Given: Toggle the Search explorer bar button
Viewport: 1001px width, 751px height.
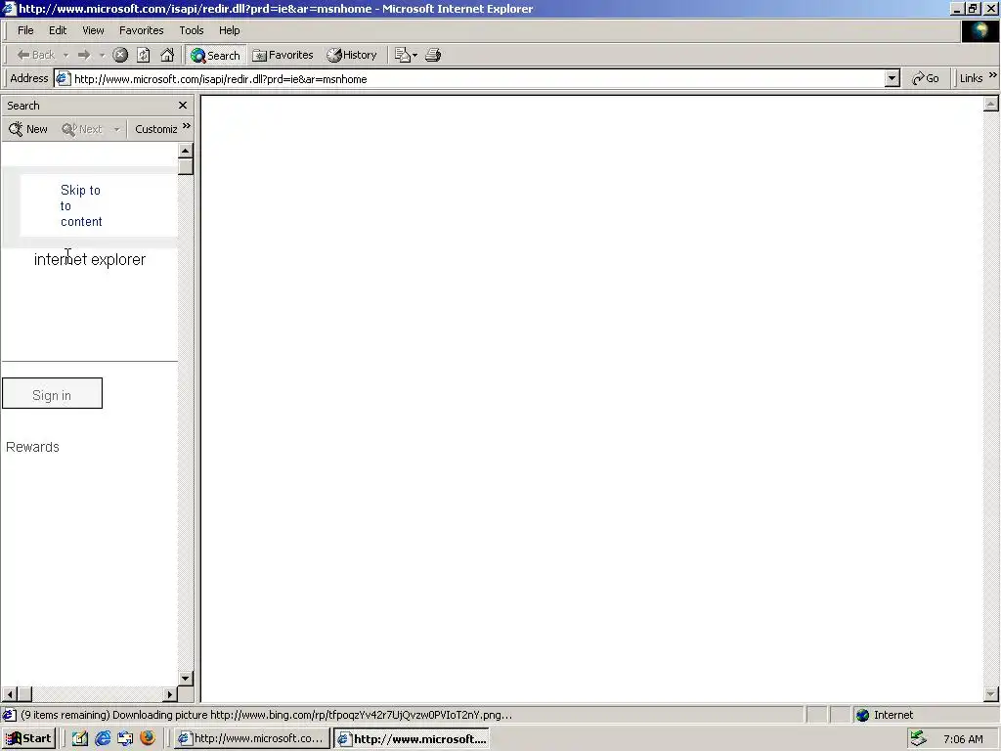Looking at the screenshot, I should pyautogui.click(x=215, y=55).
